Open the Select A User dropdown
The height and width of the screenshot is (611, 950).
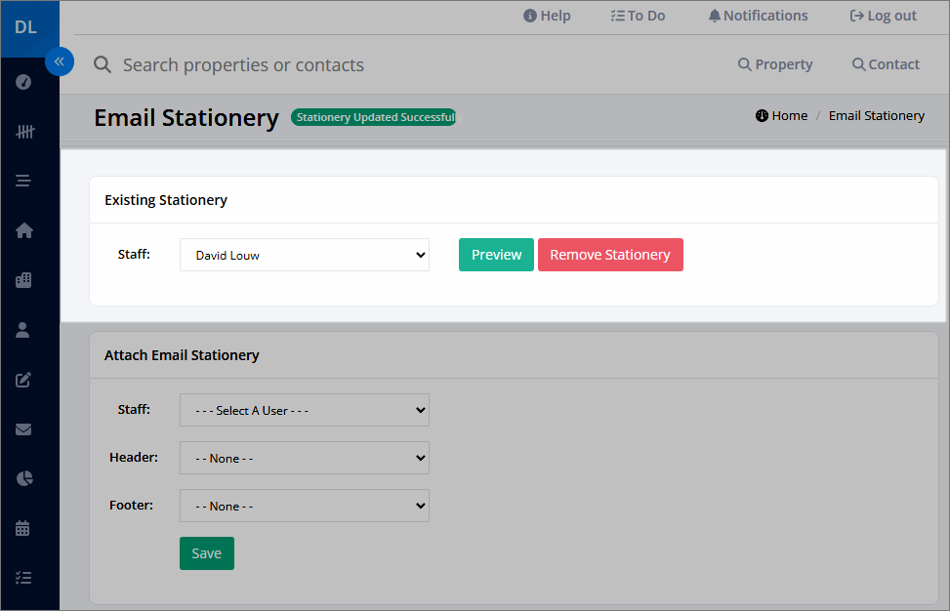(x=305, y=410)
